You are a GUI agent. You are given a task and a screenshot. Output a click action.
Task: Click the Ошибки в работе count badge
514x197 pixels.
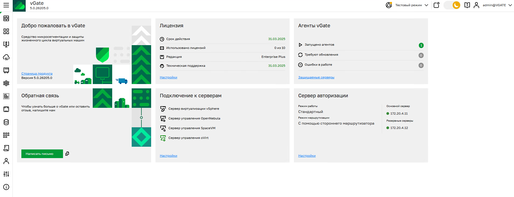point(421,65)
